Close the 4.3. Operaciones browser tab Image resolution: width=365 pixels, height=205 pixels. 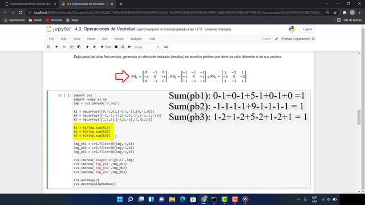(x=112, y=4)
